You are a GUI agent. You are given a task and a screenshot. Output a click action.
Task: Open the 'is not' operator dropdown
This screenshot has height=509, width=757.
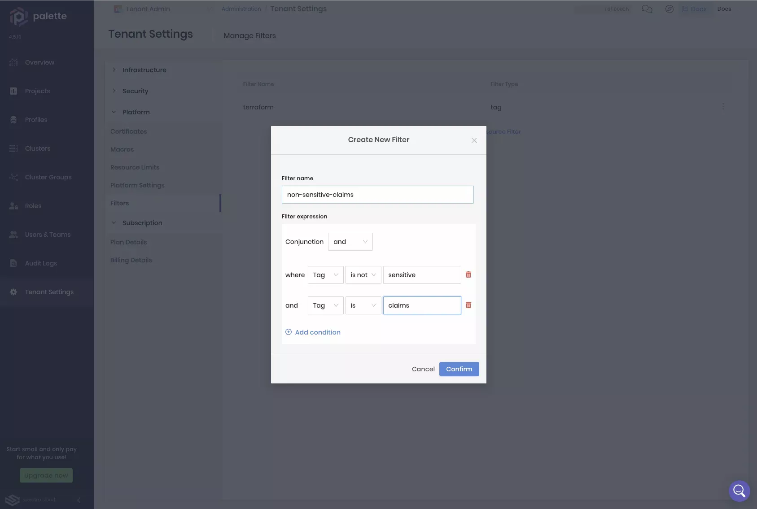tap(363, 275)
